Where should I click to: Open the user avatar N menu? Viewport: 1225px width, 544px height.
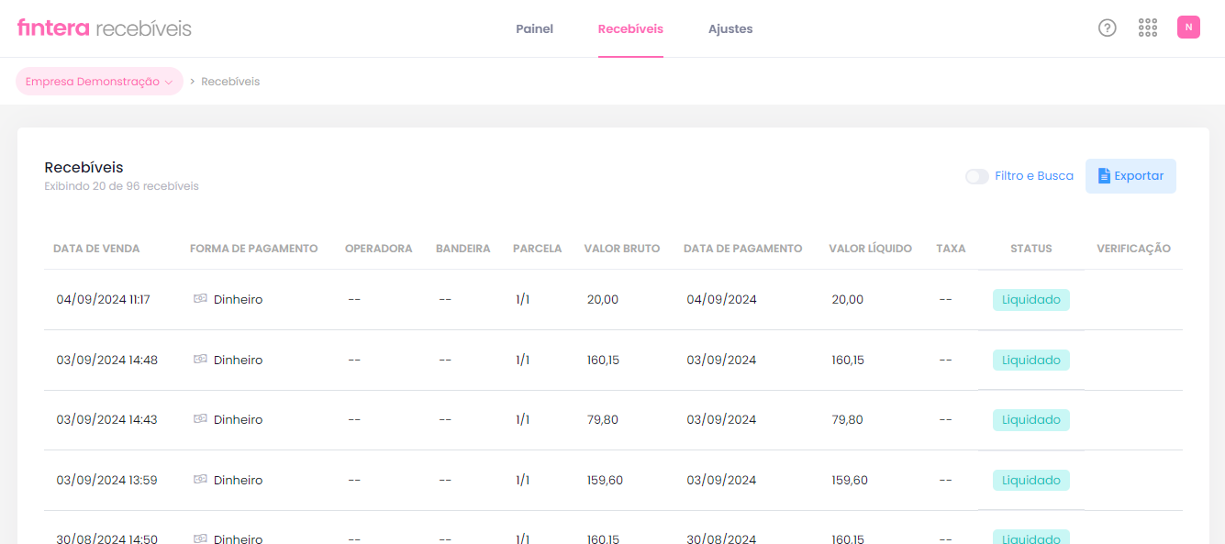pyautogui.click(x=1188, y=28)
